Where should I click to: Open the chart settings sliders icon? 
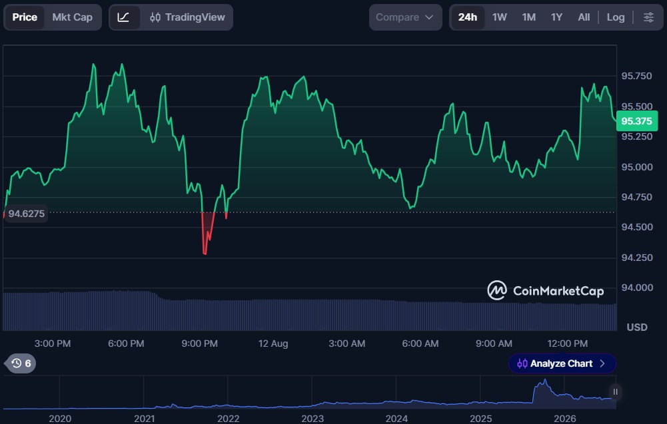coord(649,17)
